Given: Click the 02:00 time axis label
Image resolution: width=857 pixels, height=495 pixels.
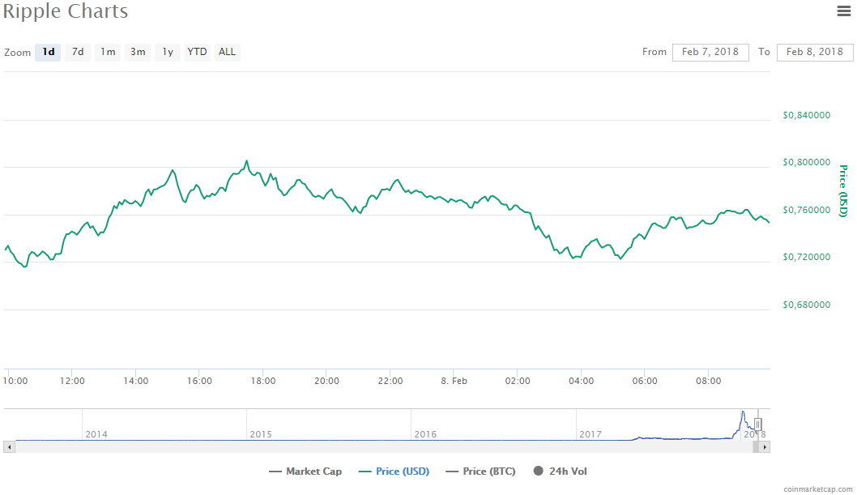Looking at the screenshot, I should (518, 381).
